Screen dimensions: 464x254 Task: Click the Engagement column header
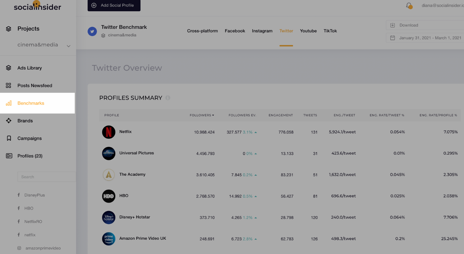coord(281,115)
